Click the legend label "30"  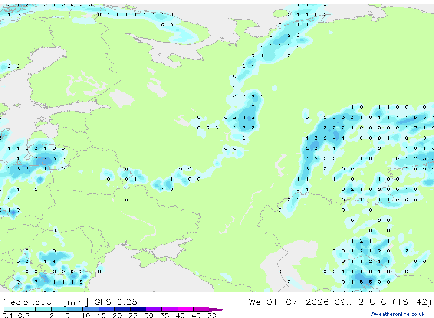(x=148, y=315)
